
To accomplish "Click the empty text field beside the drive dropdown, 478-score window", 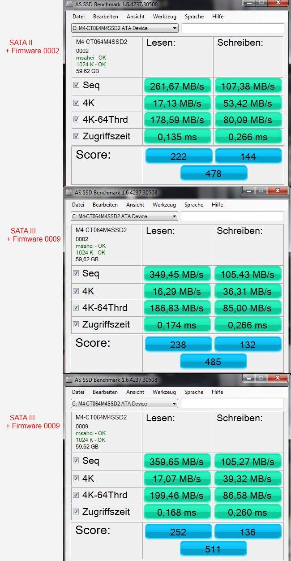I will click(x=232, y=28).
